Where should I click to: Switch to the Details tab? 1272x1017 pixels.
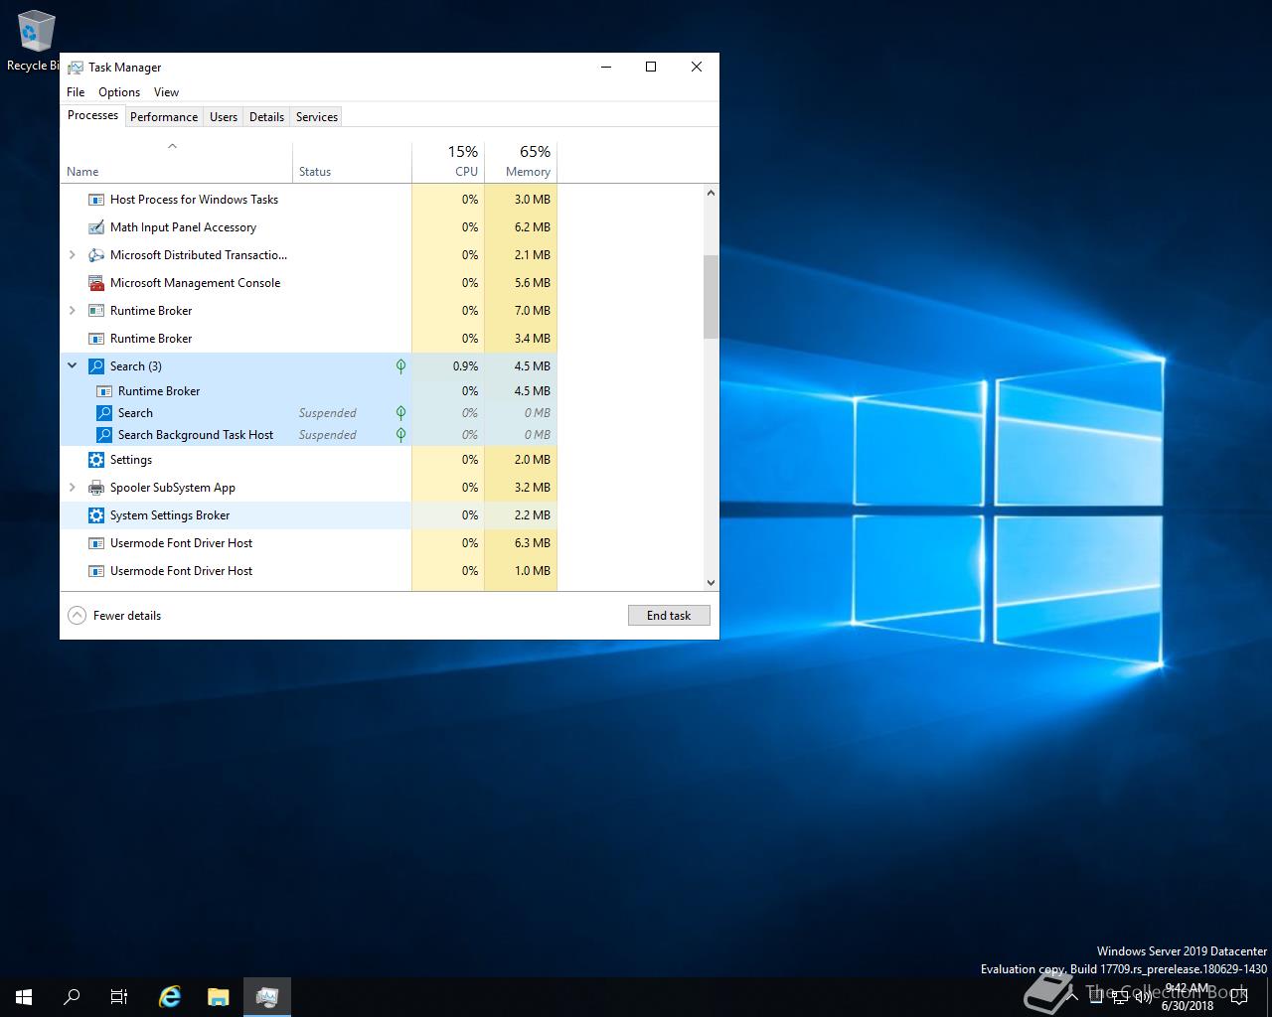click(x=266, y=117)
